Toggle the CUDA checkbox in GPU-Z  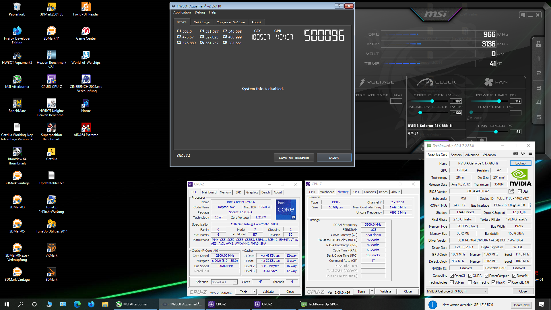[470, 276]
